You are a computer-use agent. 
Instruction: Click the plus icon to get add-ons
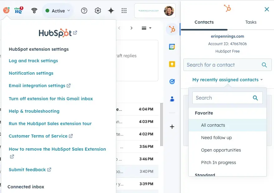tap(172, 127)
